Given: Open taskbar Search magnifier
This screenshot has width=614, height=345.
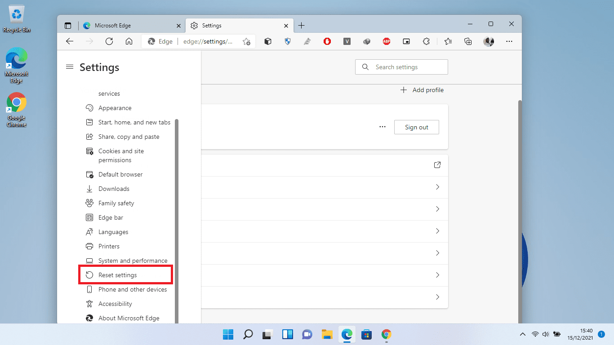Looking at the screenshot, I should tap(248, 334).
